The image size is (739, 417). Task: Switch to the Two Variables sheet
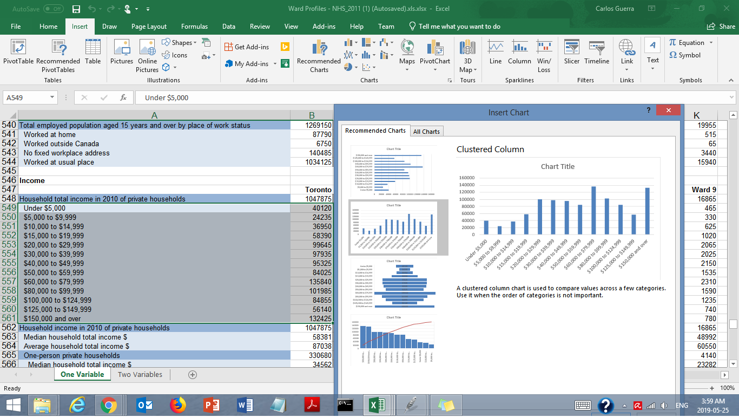coord(140,374)
